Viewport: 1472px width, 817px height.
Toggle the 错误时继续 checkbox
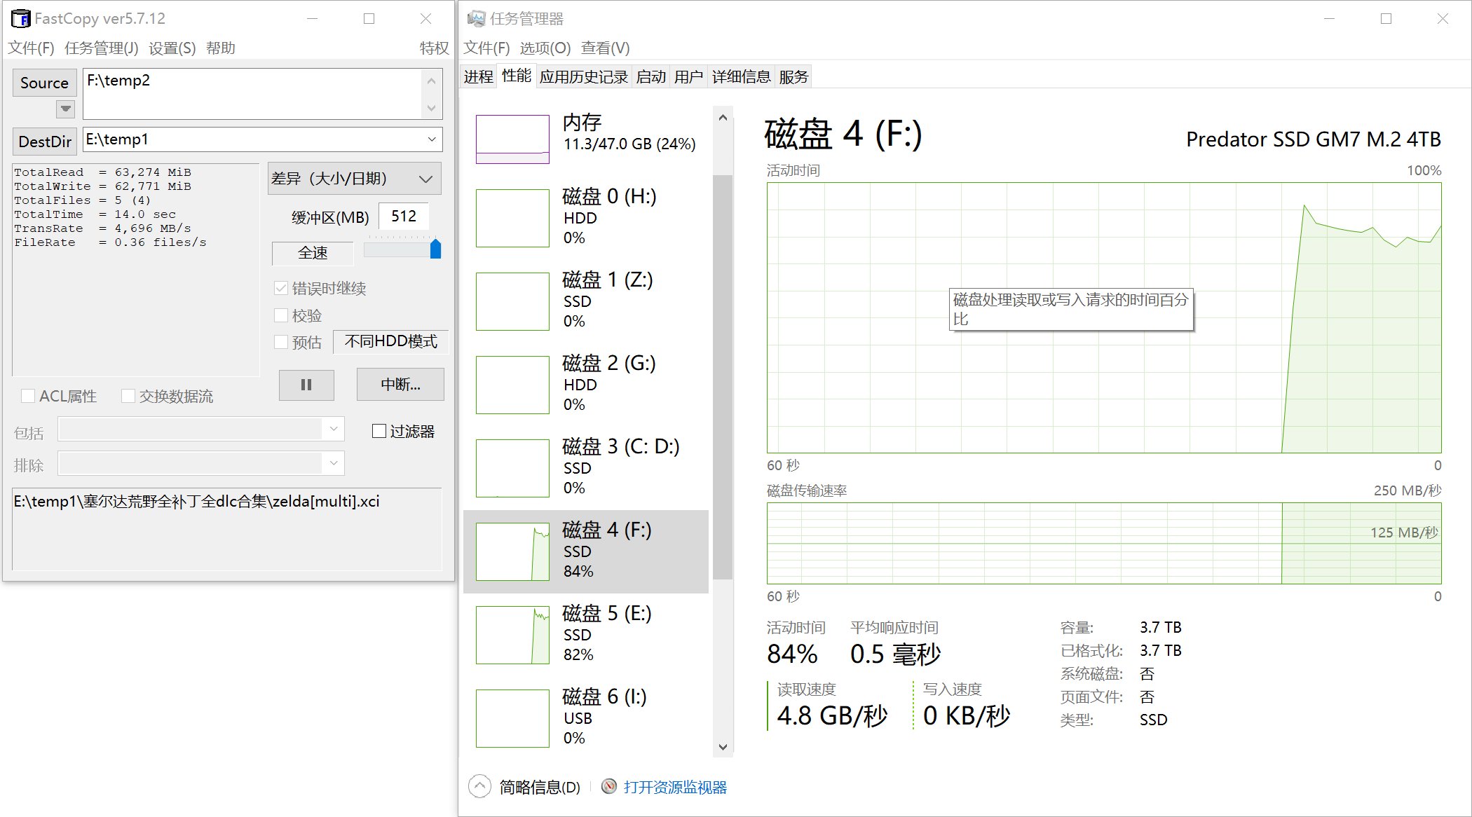click(281, 288)
